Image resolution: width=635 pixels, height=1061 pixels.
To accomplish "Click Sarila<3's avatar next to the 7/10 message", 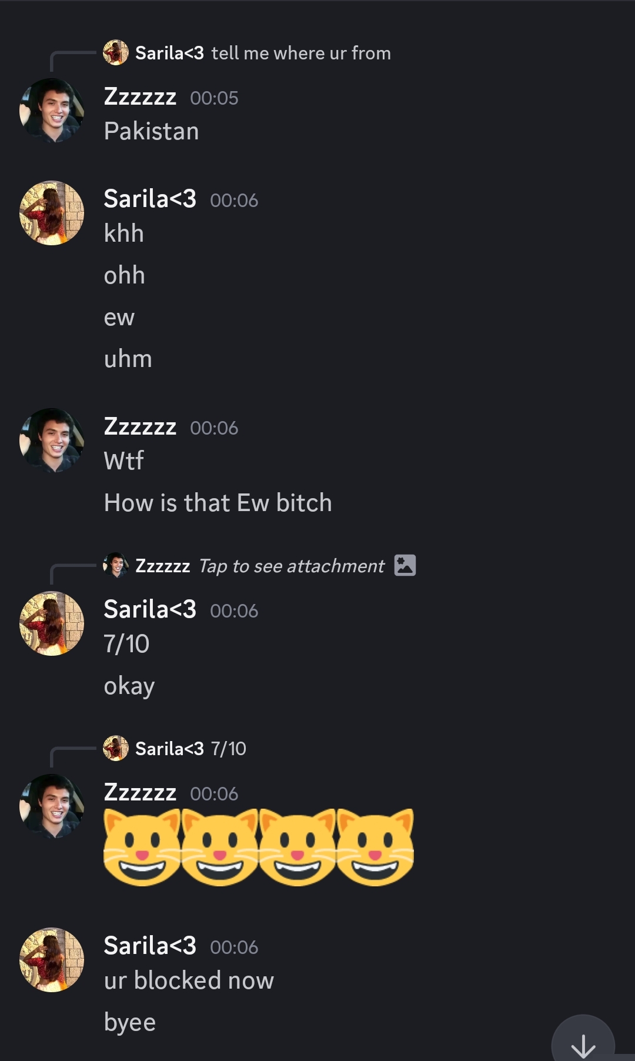I will pyautogui.click(x=51, y=623).
